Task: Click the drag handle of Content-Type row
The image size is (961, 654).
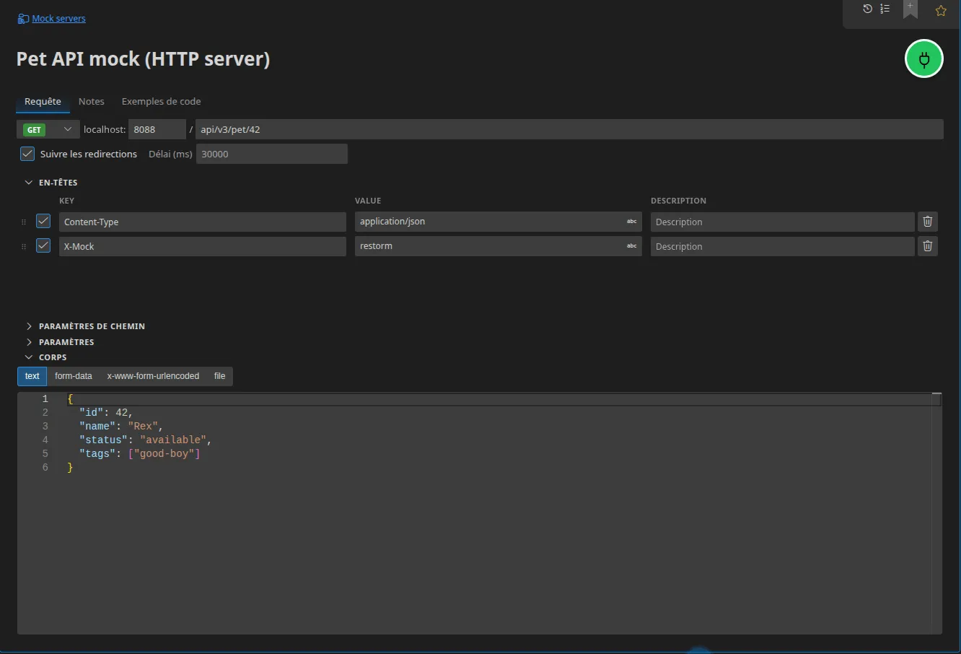Action: 24,222
